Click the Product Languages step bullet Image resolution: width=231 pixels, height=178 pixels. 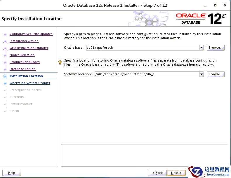tap(5, 62)
